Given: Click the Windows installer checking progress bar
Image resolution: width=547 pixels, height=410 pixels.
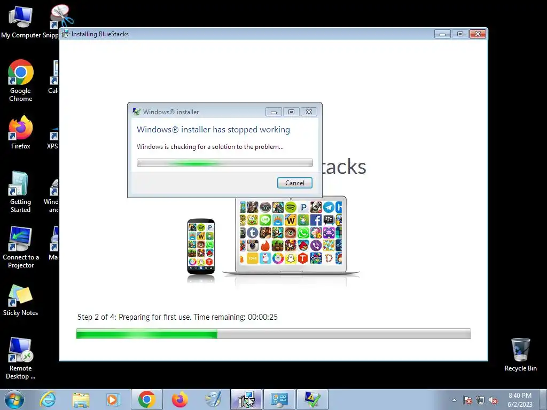Looking at the screenshot, I should [x=225, y=162].
